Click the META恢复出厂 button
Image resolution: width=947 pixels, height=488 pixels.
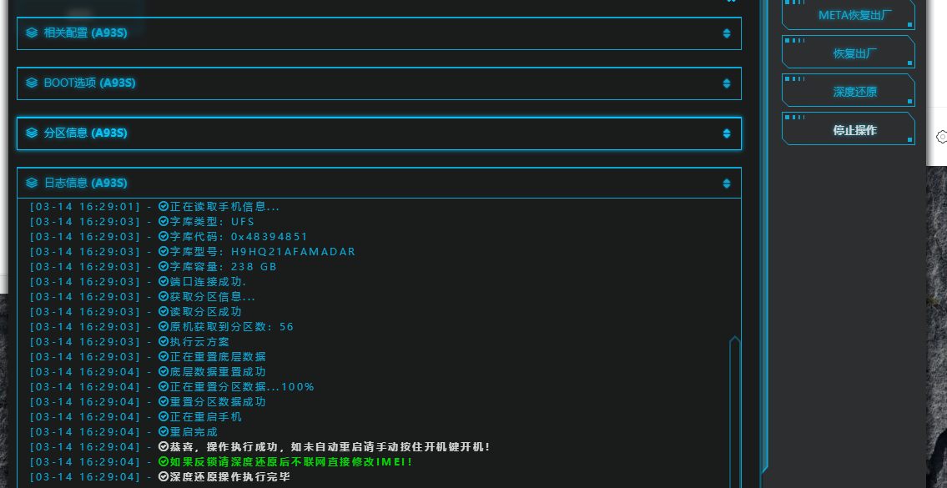tap(849, 14)
